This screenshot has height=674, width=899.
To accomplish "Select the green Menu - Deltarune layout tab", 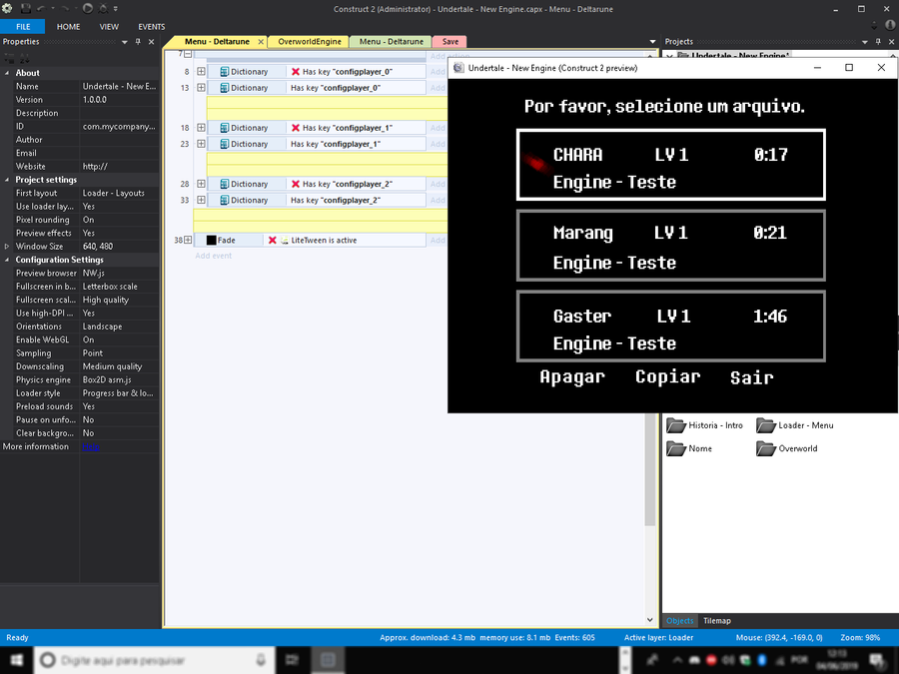I will [391, 41].
